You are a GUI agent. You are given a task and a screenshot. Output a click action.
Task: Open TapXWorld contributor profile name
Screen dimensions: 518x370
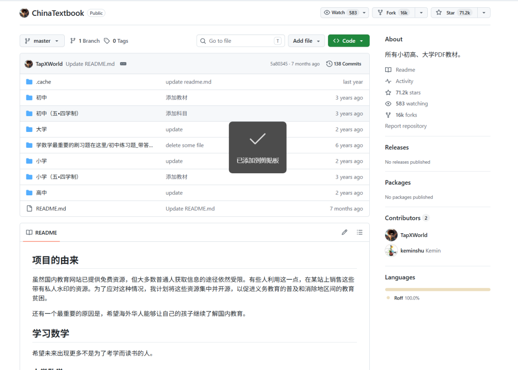[x=414, y=235]
